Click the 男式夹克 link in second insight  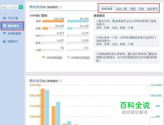pos(137,38)
